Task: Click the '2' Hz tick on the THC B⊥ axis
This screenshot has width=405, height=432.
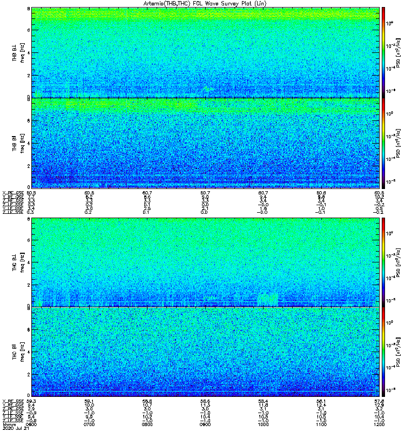Action: click(29, 285)
